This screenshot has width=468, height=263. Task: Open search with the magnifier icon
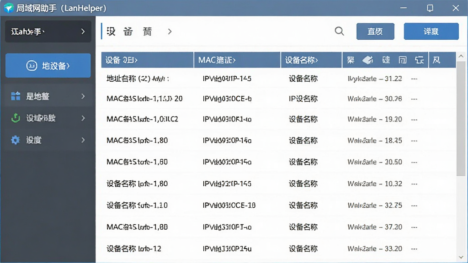[340, 31]
